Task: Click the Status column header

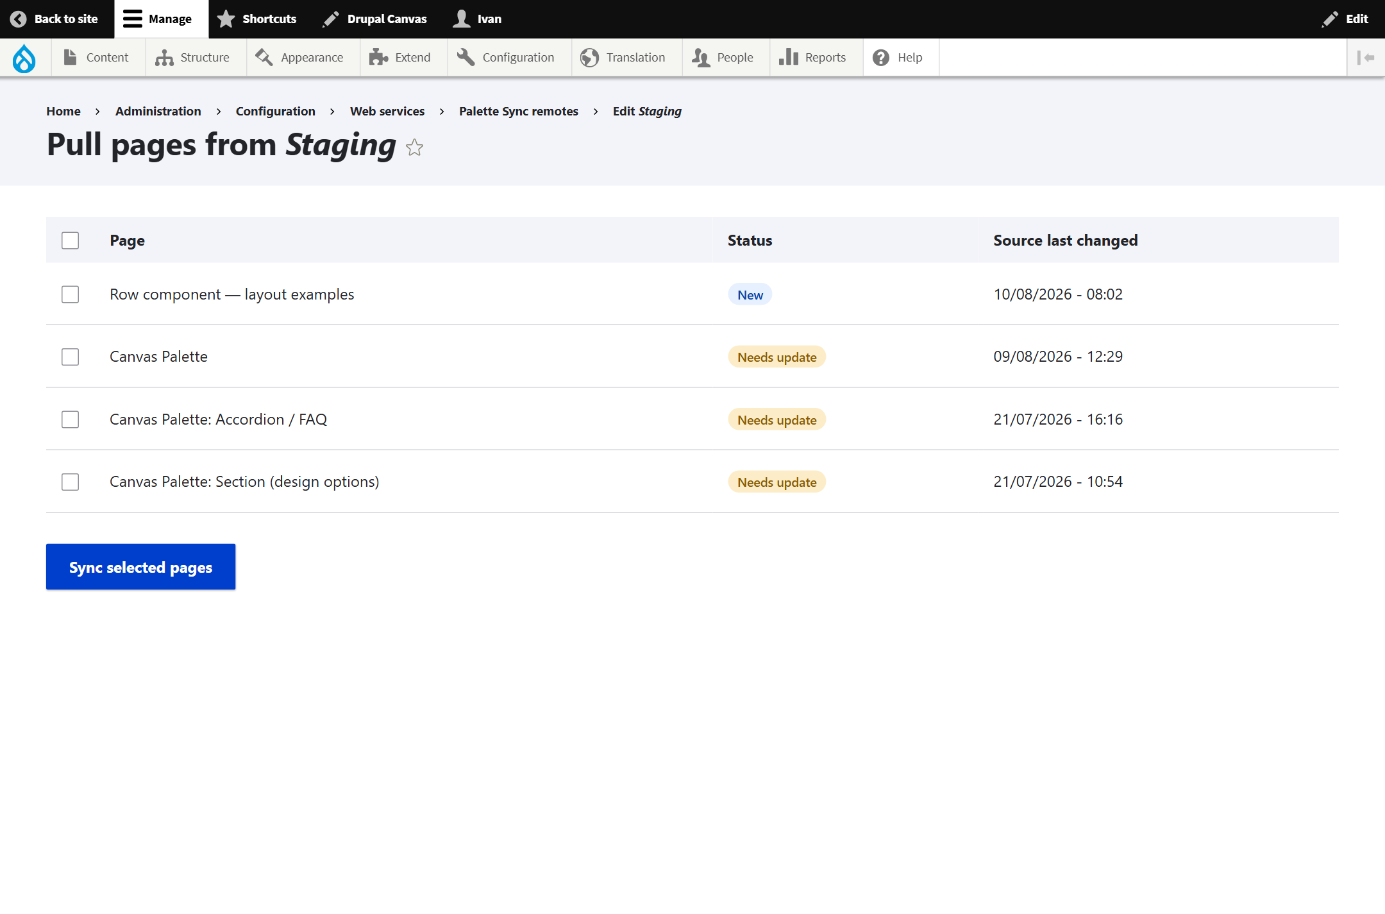Action: click(x=750, y=241)
